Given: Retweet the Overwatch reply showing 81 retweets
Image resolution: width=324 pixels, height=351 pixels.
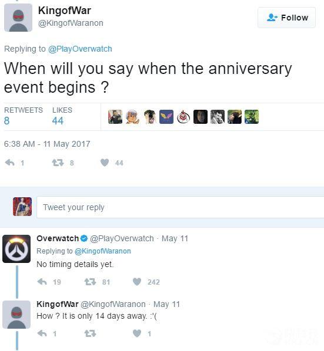Looking at the screenshot, I should point(90,282).
